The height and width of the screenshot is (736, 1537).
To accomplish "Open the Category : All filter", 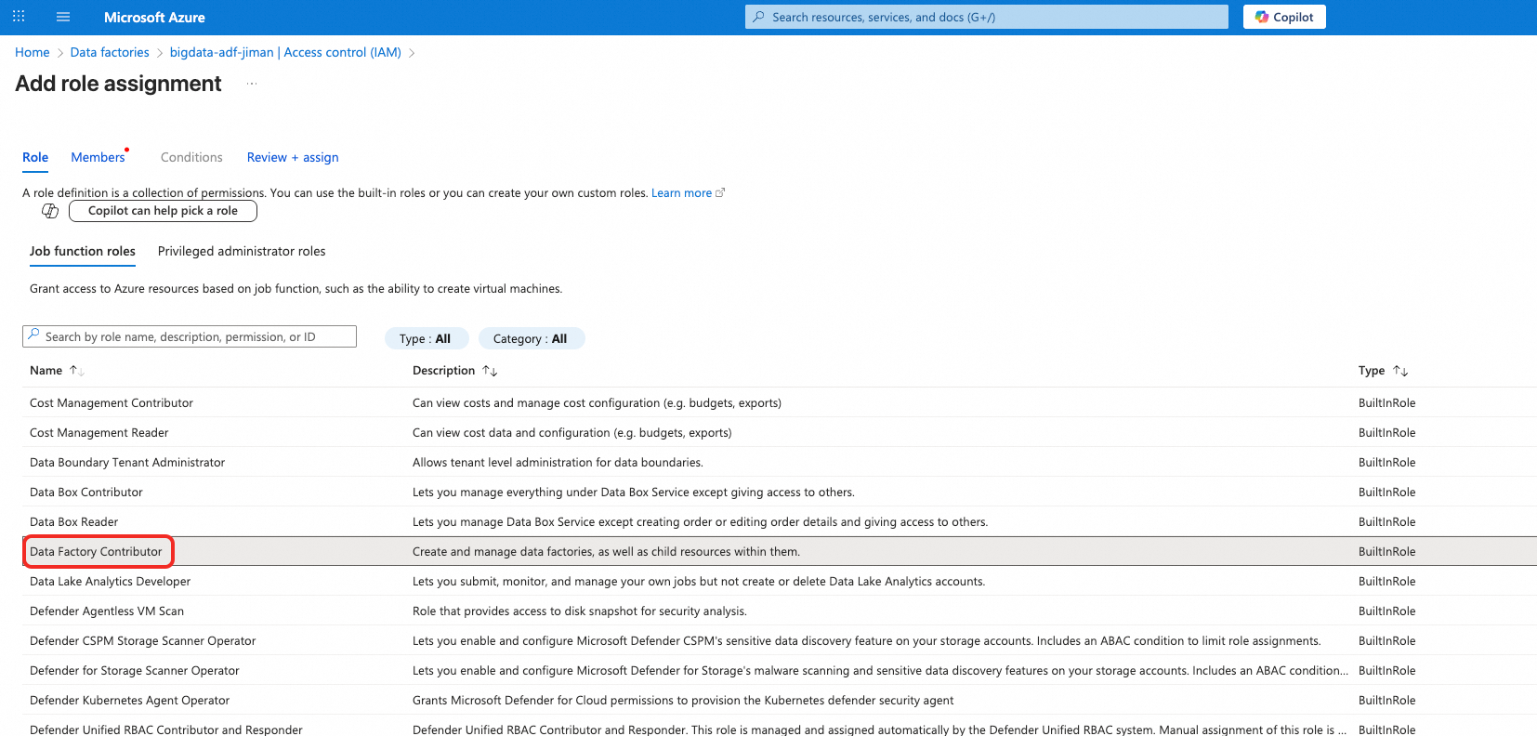I will (531, 338).
